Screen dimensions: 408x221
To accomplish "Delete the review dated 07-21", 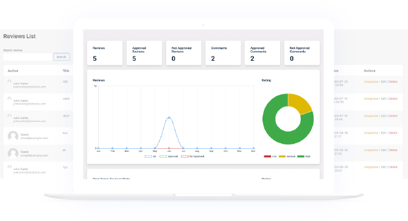I will tap(393, 98).
